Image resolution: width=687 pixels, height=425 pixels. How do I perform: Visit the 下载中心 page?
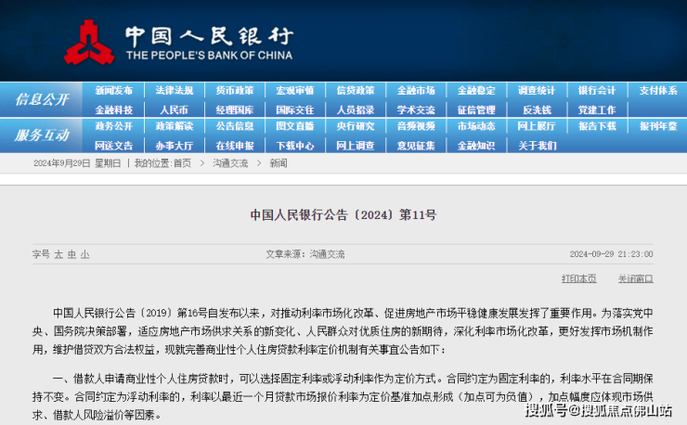click(295, 145)
